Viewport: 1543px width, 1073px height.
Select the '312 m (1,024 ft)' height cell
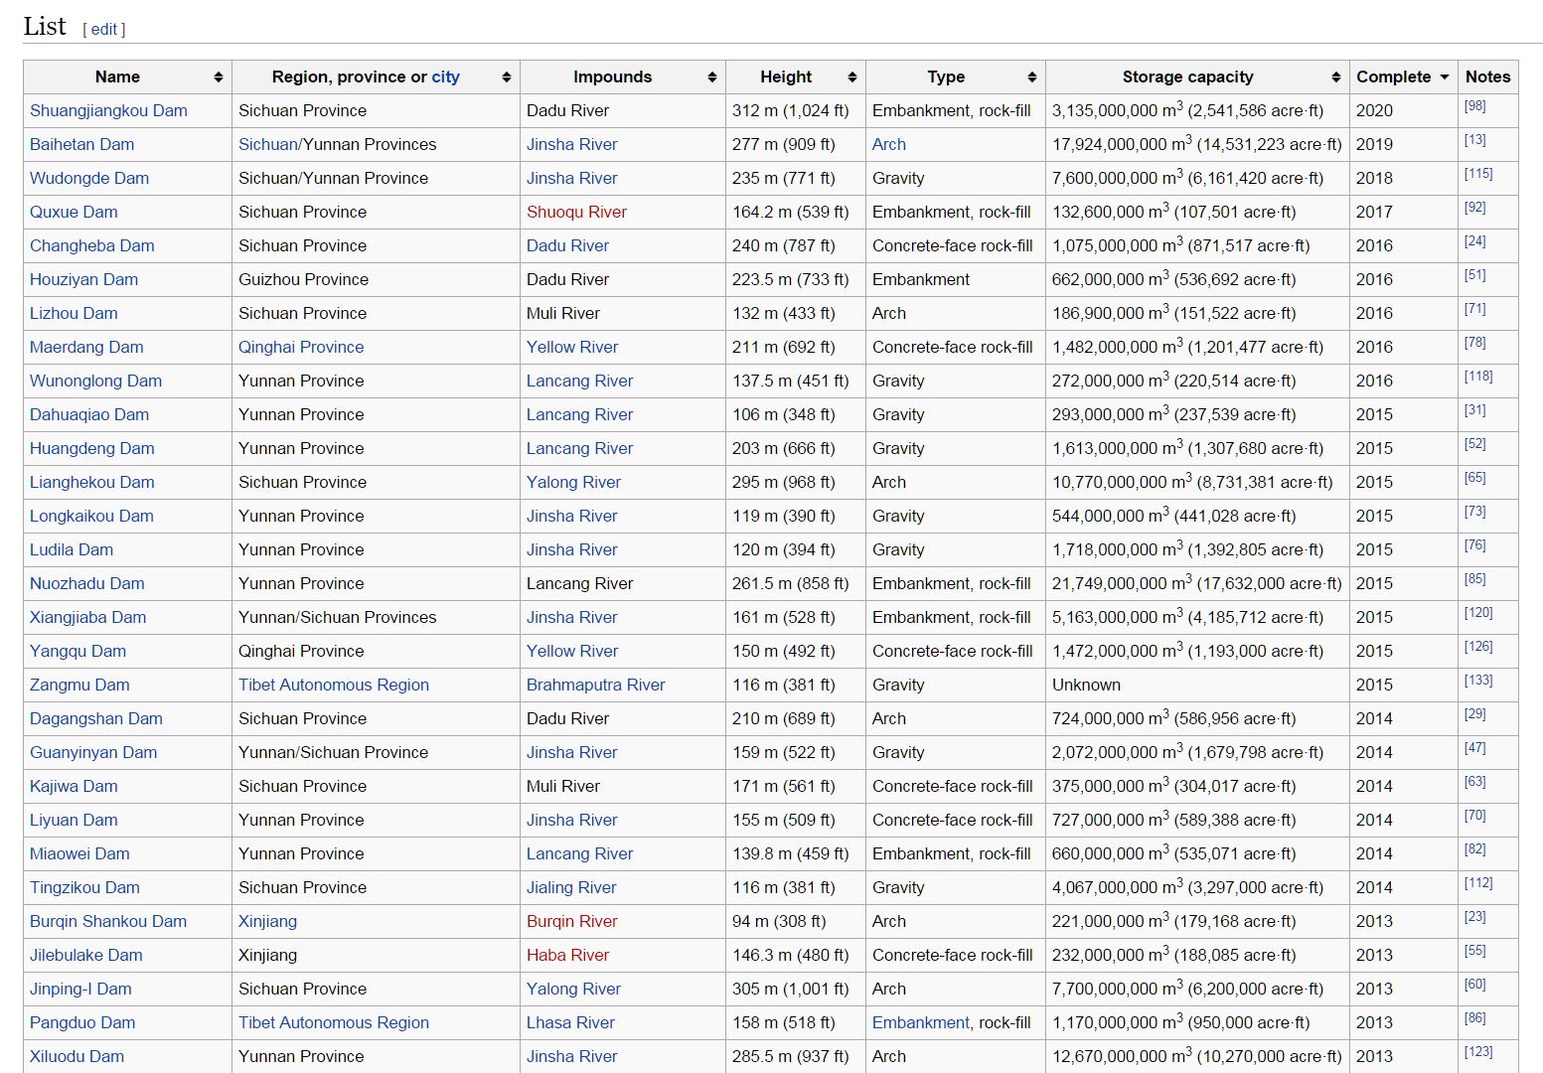click(x=796, y=111)
